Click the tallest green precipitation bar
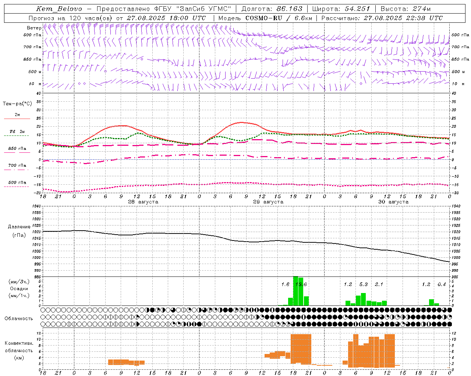This screenshot has width=471, height=376. click(x=295, y=291)
